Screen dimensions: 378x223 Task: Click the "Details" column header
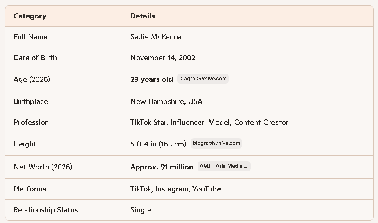pyautogui.click(x=142, y=16)
